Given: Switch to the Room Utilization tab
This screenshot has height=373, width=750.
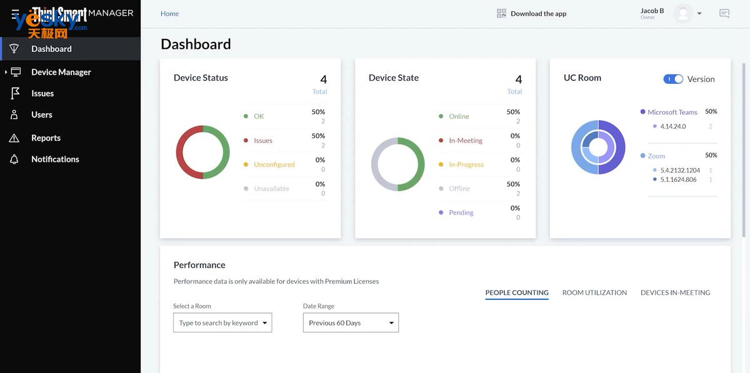Looking at the screenshot, I should 594,292.
